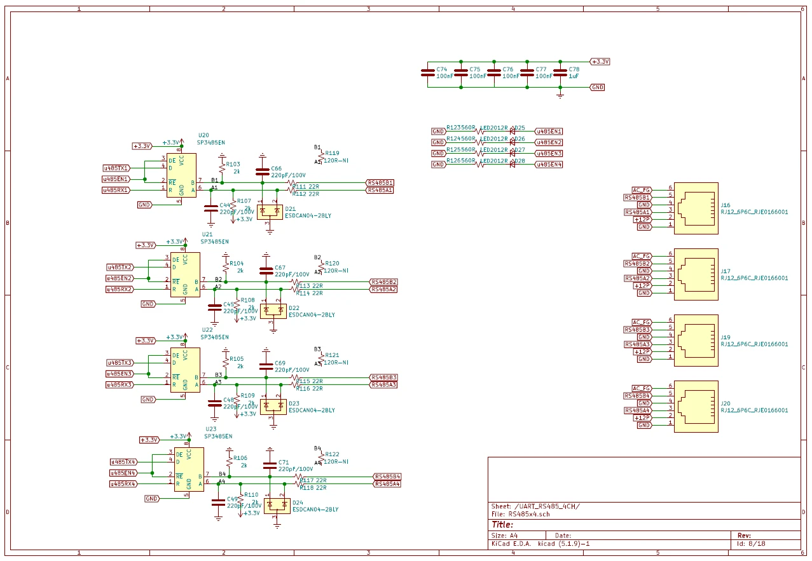The width and height of the screenshot is (812, 561).
Task: Select the D24 ESD diode symbol
Action: (277, 505)
